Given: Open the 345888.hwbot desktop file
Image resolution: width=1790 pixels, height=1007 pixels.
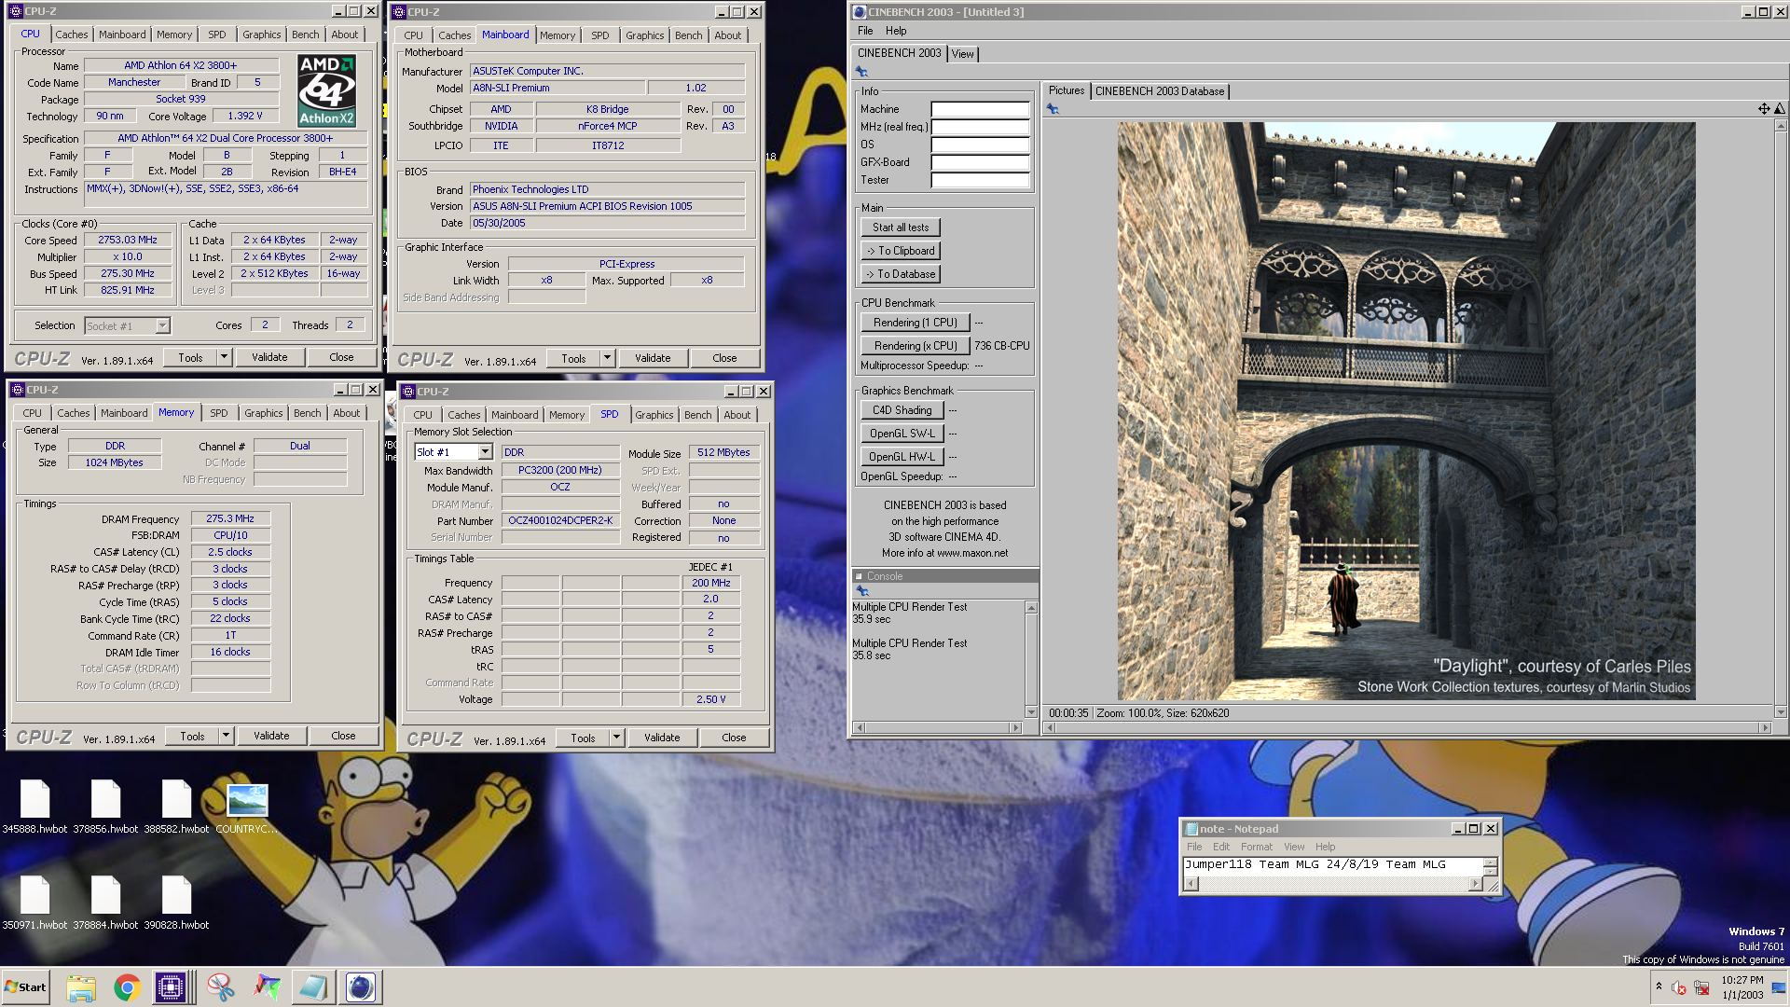Looking at the screenshot, I should coord(34,807).
